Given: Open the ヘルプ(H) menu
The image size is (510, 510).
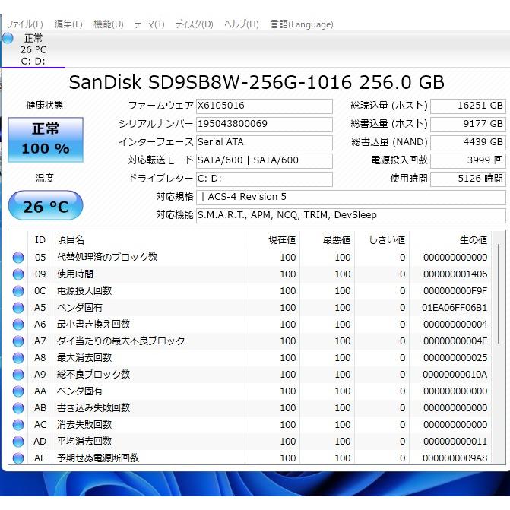Looking at the screenshot, I should point(242,24).
